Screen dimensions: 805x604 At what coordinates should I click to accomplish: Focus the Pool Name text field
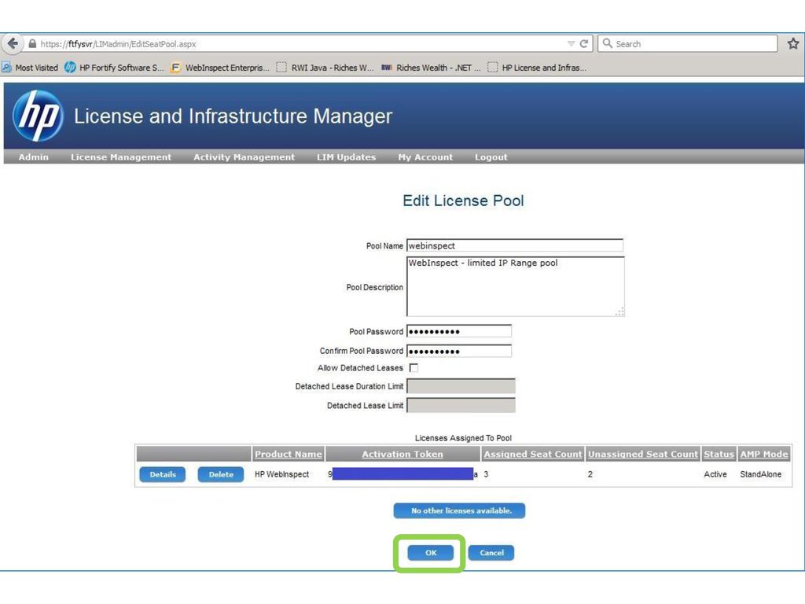click(515, 245)
